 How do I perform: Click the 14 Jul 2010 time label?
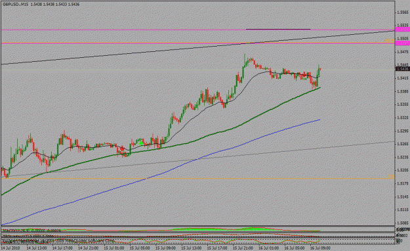click(10, 248)
